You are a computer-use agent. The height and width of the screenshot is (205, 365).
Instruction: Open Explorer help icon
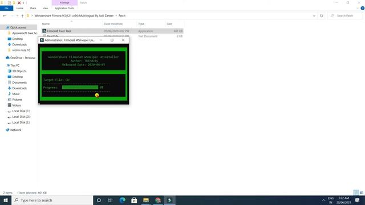click(x=363, y=8)
